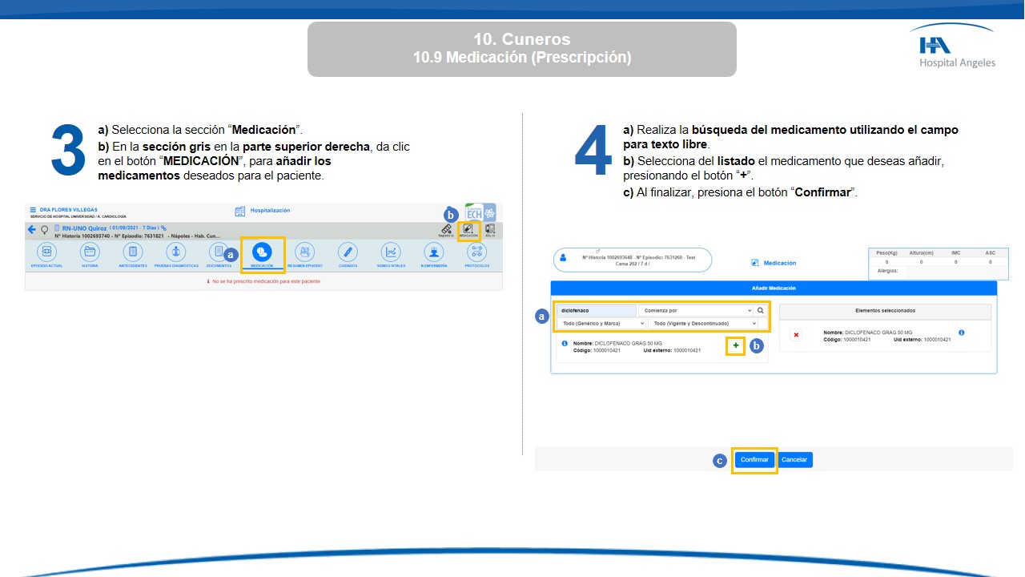This screenshot has height=577, width=1025.
Task: Expand the 'Comienza por' dropdown
Action: [697, 310]
